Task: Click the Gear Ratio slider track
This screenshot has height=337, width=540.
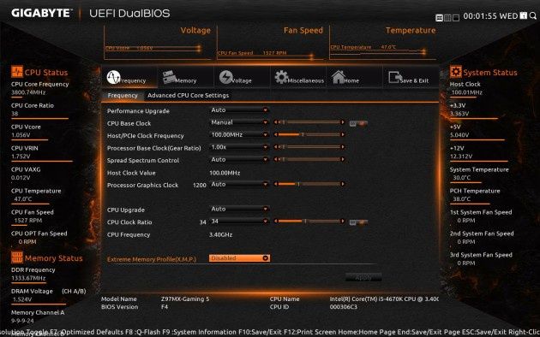Action: click(309, 147)
